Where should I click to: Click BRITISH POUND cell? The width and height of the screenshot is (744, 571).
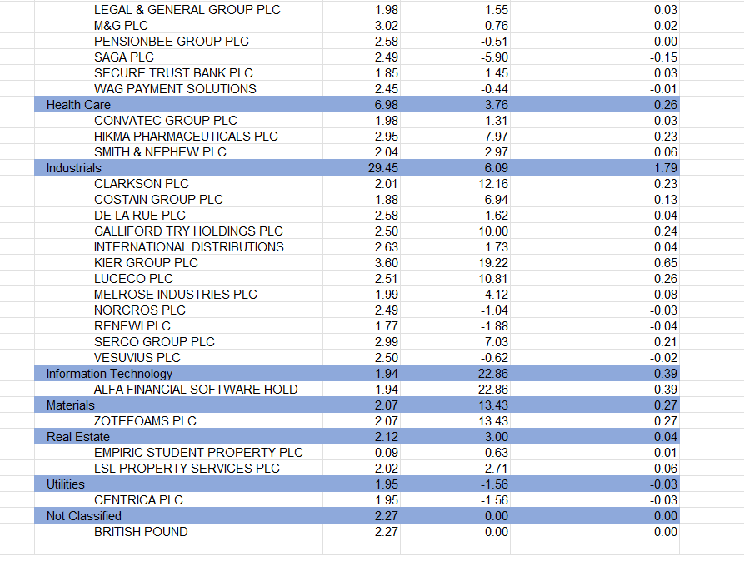[197, 532]
